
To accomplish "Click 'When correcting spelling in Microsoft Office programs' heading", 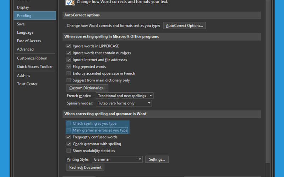I will coord(111,36).
